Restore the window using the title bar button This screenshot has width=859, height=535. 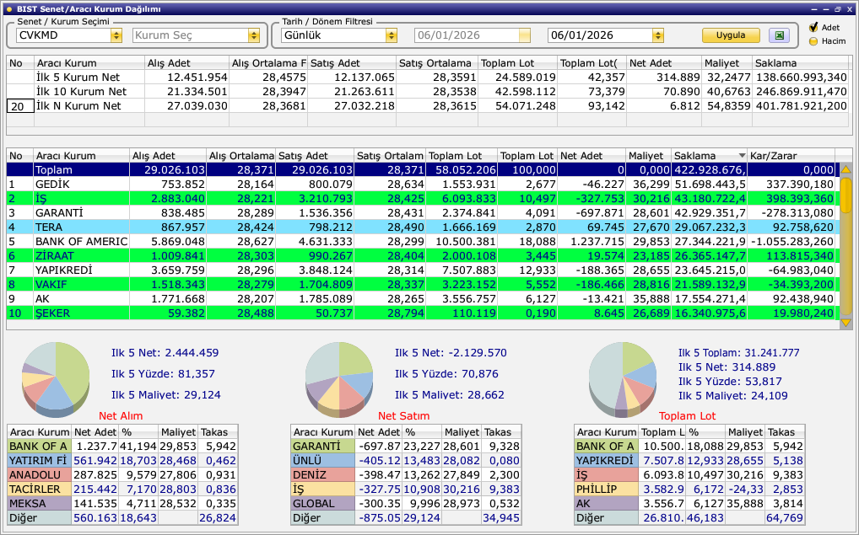point(837,9)
